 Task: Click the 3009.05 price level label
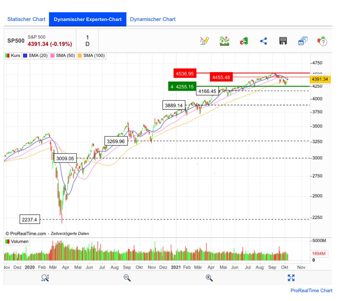(x=65, y=158)
